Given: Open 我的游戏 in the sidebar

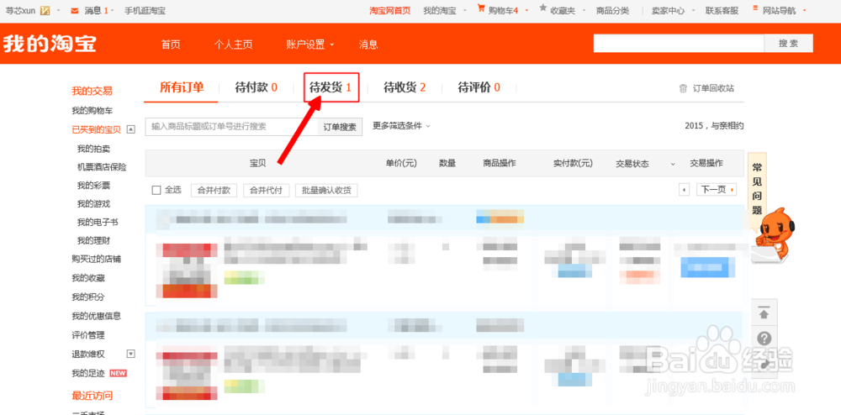Looking at the screenshot, I should tap(94, 204).
